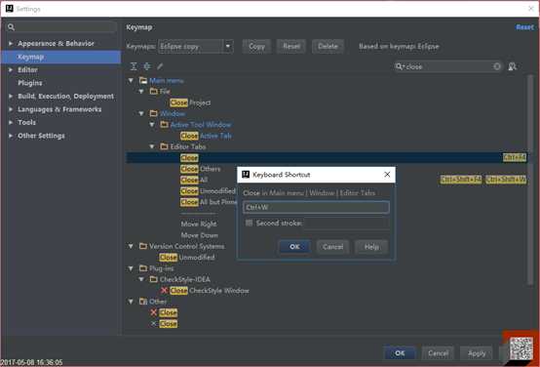Screen dimensions: 540x367
Task: Collapse the Window node arrow
Action: 141,113
